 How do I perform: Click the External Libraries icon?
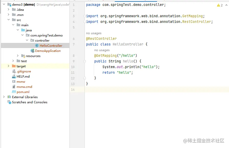[9, 97]
